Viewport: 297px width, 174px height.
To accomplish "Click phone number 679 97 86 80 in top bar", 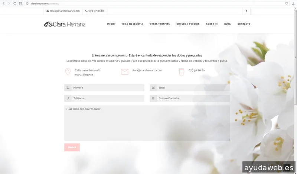I will (96, 11).
